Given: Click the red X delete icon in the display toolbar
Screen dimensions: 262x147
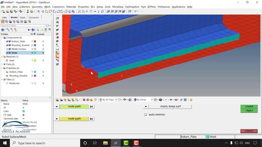Looking at the screenshot, I should [x=84, y=100].
